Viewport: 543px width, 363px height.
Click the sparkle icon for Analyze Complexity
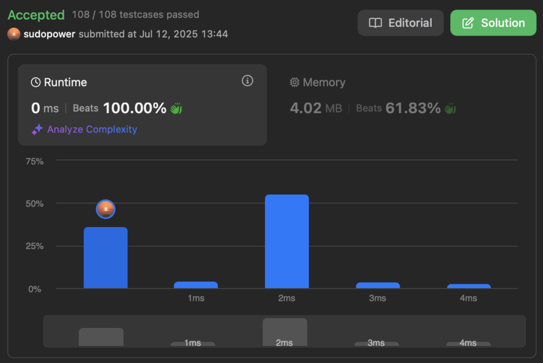click(x=38, y=129)
